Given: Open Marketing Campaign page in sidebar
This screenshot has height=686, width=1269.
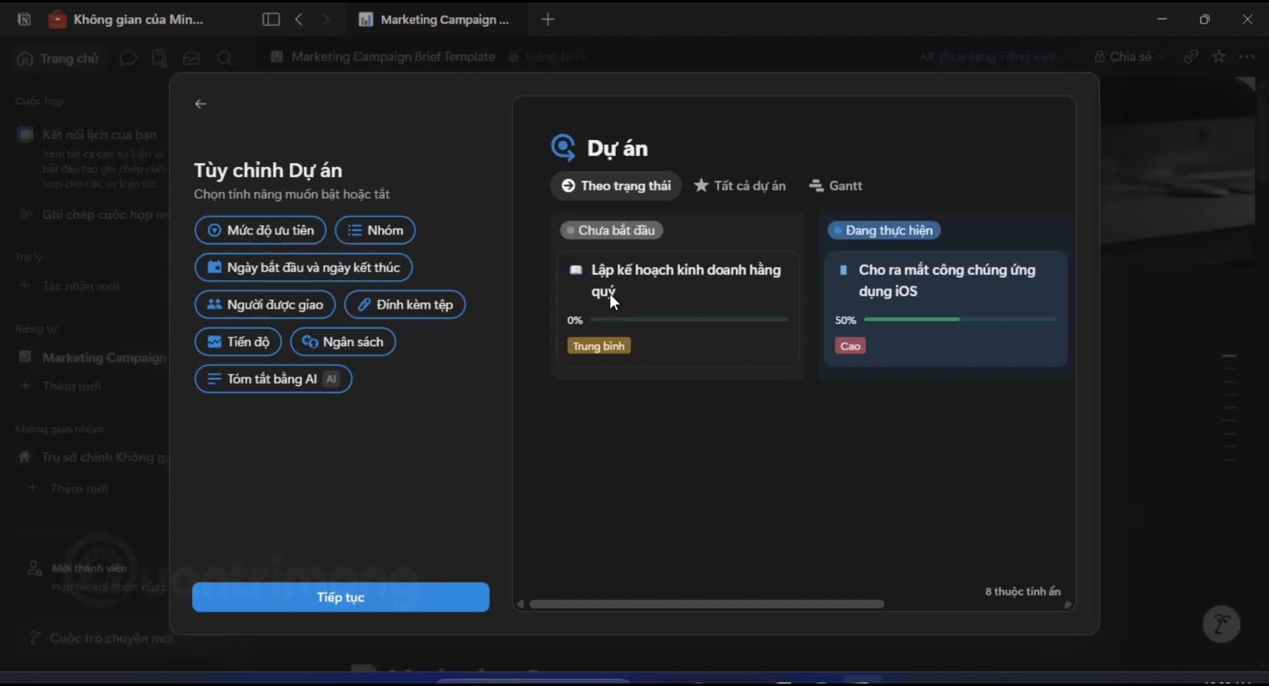Looking at the screenshot, I should [94, 358].
